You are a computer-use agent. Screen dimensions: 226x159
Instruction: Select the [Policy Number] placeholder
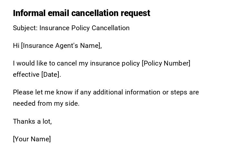point(166,63)
